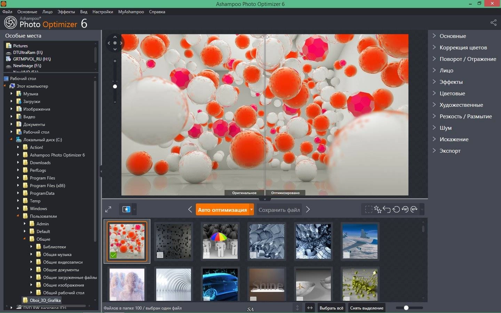Image resolution: width=501 pixels, height=313 pixels.
Task: Pan image left with navigation arrow
Action: [109, 43]
